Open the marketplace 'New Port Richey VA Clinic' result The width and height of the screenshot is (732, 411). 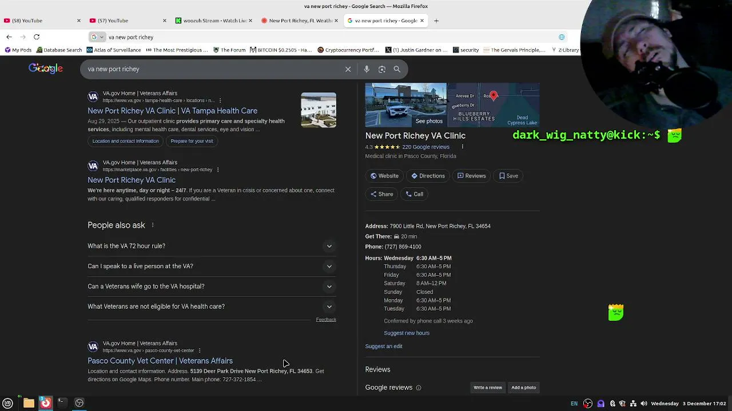coord(132,180)
